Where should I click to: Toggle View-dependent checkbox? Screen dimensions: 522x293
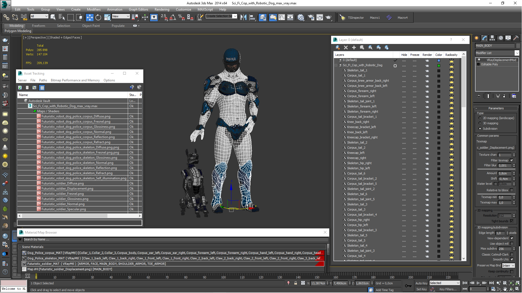(x=512, y=238)
